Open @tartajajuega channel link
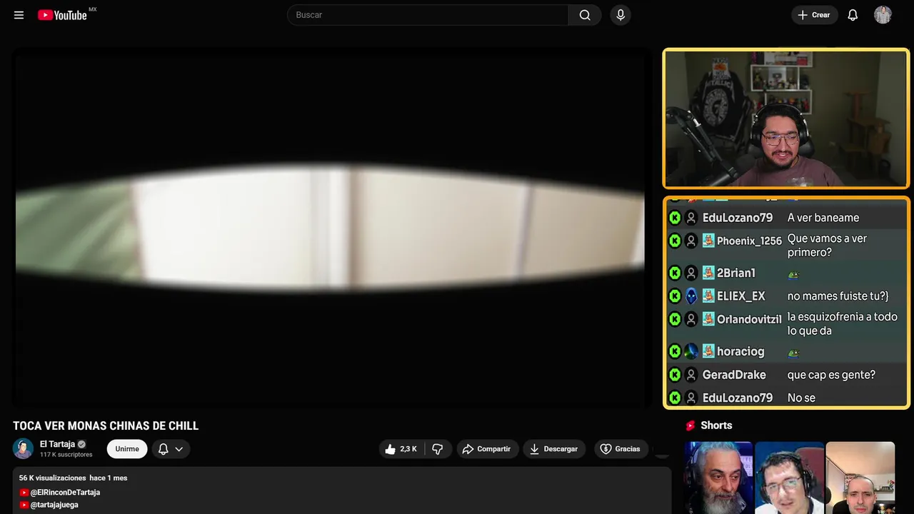This screenshot has width=914, height=514. click(x=54, y=505)
